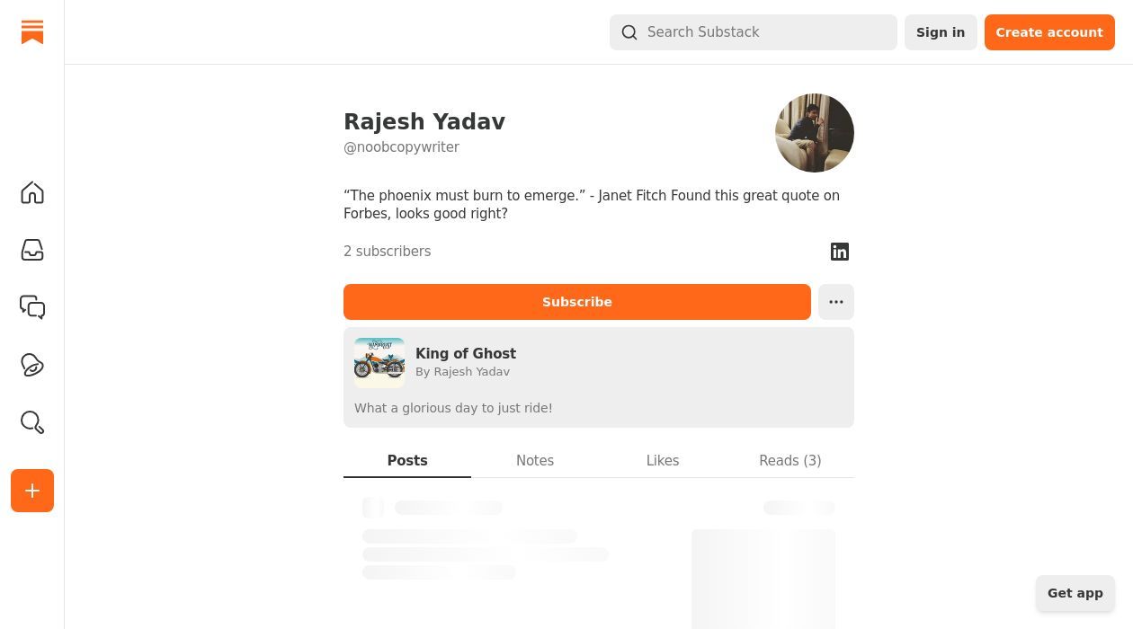Click the orange plus create button
1133x629 pixels.
(x=32, y=491)
